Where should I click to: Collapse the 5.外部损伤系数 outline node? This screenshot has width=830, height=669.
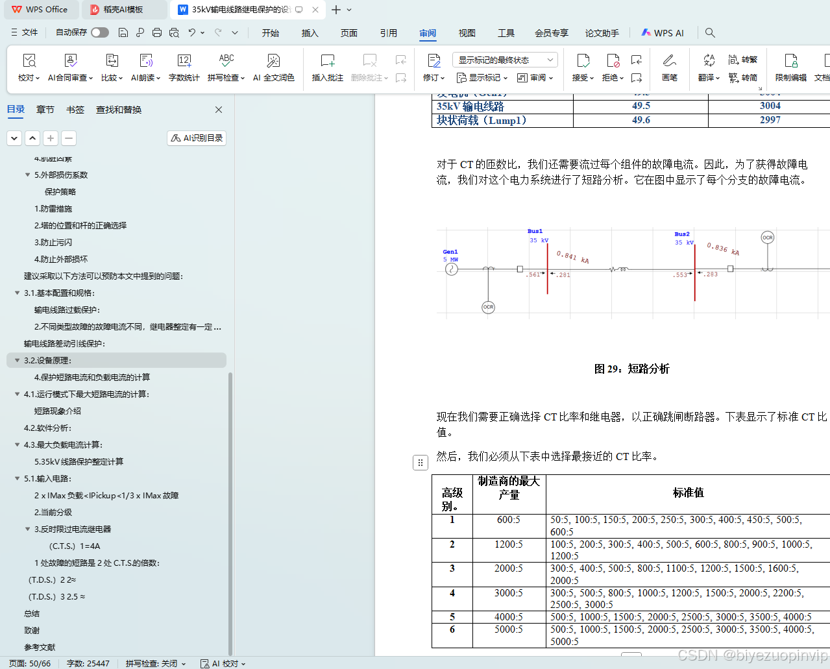click(x=27, y=175)
